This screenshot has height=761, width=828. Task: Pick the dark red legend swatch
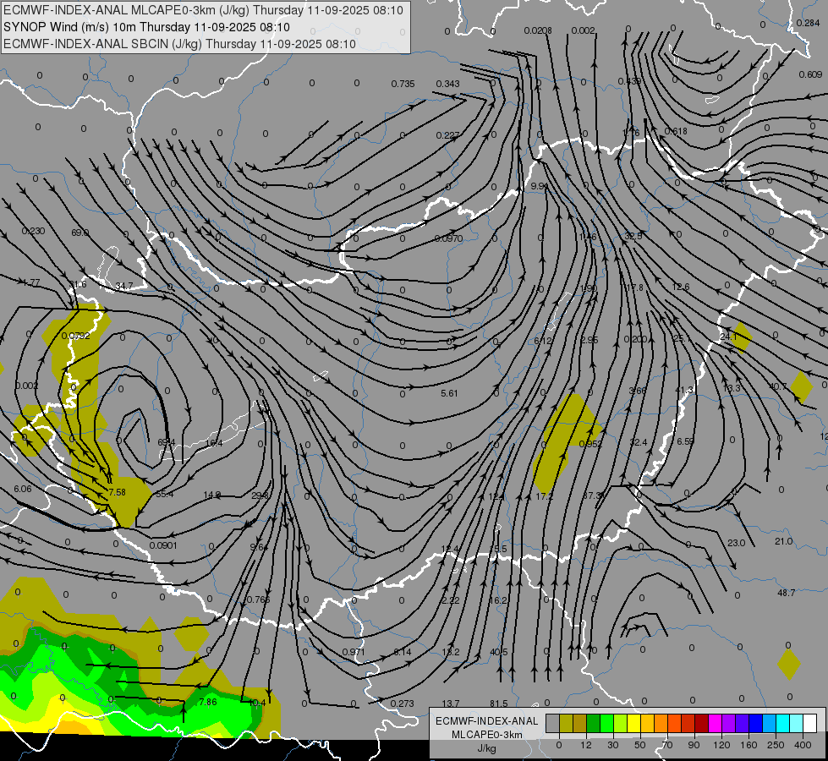(x=701, y=724)
